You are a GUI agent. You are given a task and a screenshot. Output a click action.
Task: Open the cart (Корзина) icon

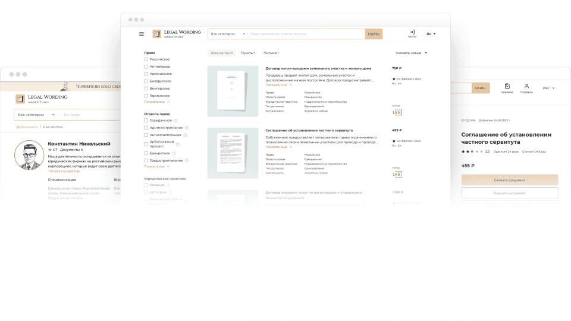point(507,88)
